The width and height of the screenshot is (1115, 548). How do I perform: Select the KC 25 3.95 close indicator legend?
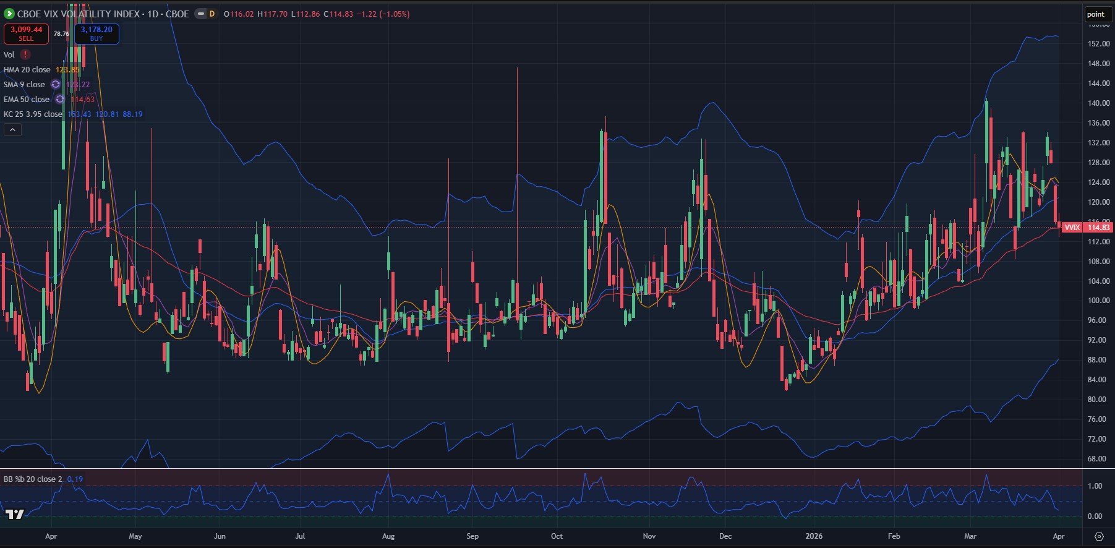tap(33, 114)
